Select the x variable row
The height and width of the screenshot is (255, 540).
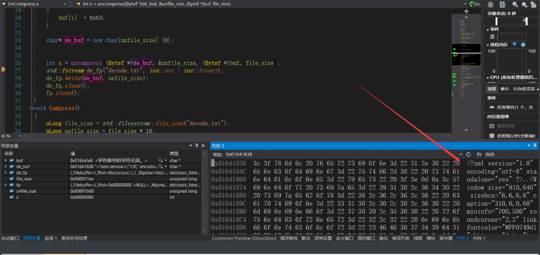pyautogui.click(x=102, y=197)
